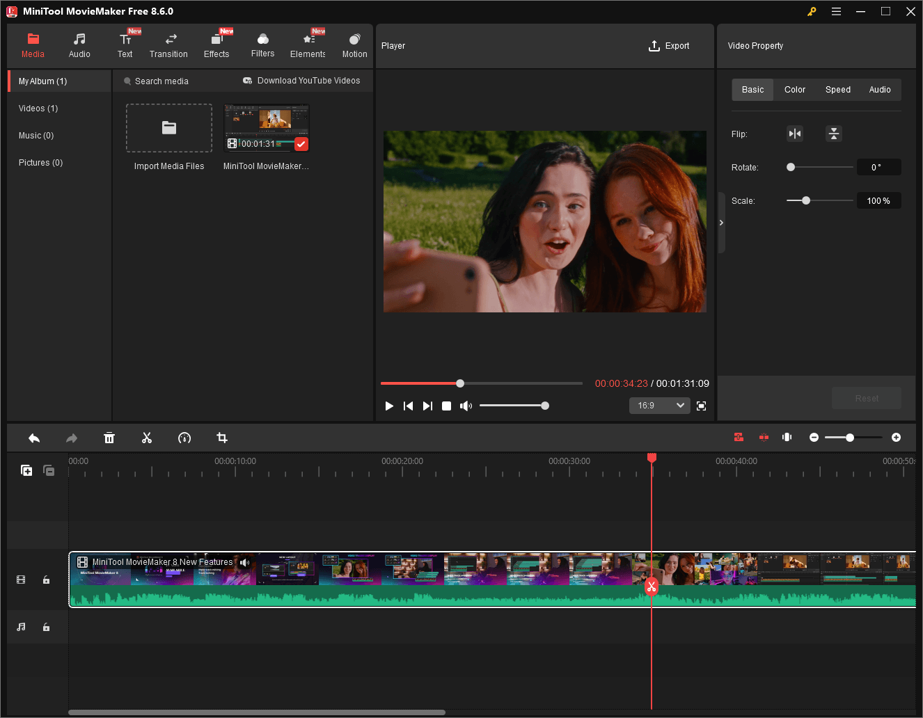Enter full screen preview
Image resolution: width=923 pixels, height=718 pixels.
(x=702, y=406)
